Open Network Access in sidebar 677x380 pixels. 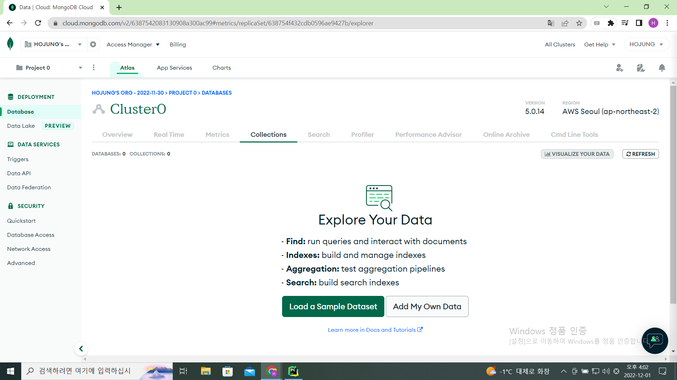29,249
